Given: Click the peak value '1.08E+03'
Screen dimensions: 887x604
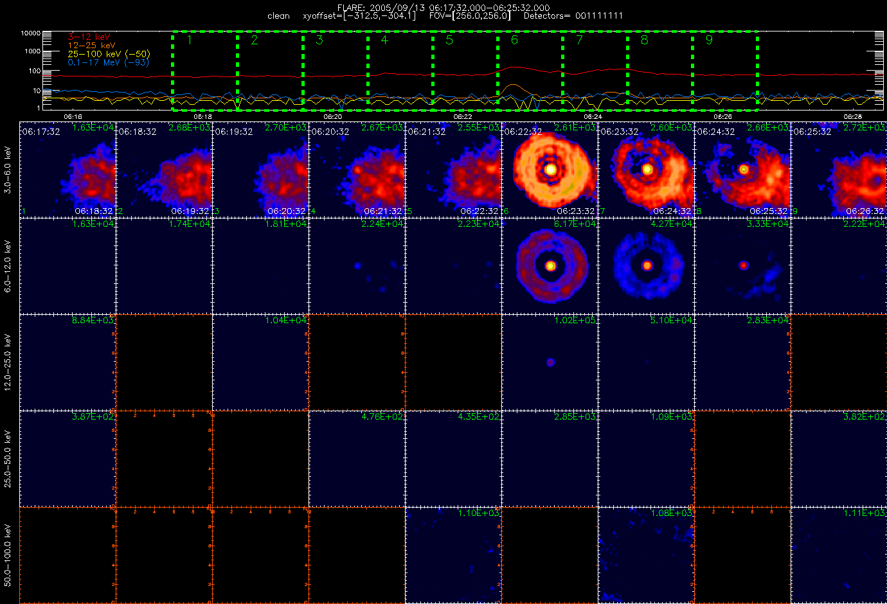Looking at the screenshot, I should pos(672,513).
